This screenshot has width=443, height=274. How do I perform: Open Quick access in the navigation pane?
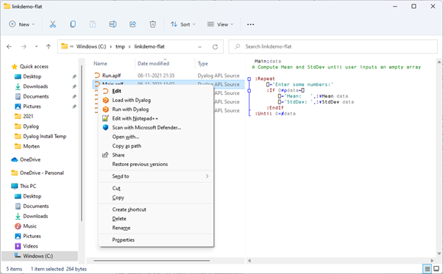coord(34,67)
